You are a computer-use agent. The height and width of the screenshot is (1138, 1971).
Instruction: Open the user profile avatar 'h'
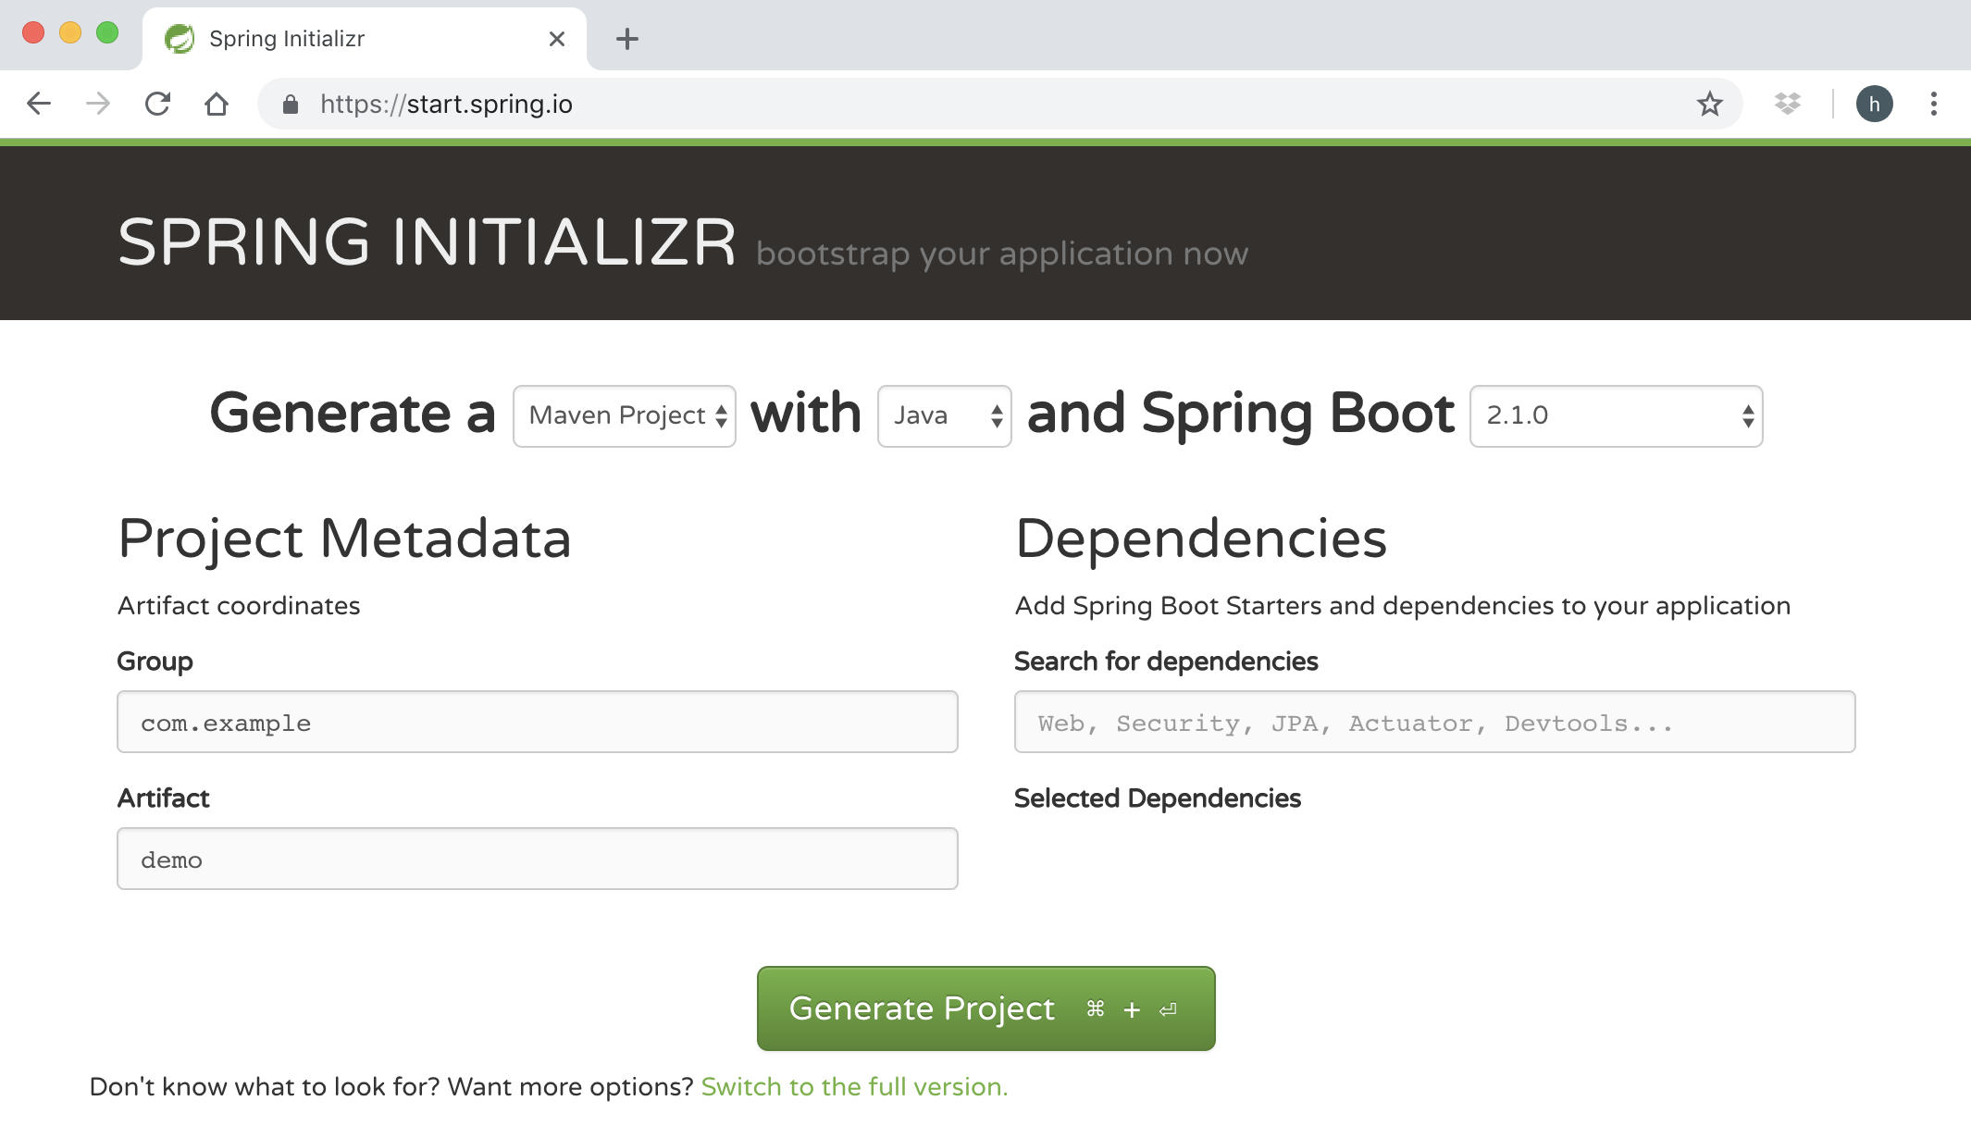[x=1874, y=104]
